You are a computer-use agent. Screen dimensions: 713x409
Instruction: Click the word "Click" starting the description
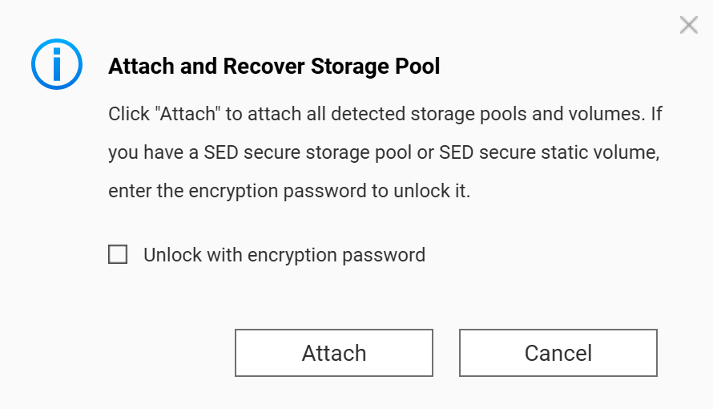127,113
